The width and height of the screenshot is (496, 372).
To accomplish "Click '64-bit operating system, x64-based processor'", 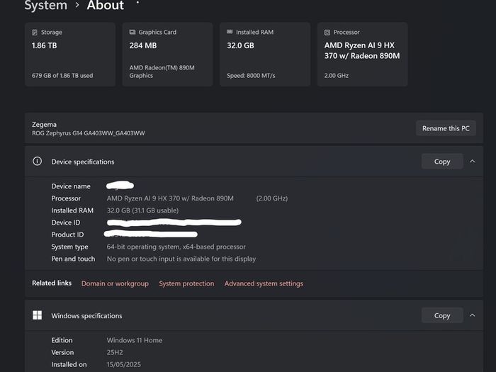I will point(176,247).
